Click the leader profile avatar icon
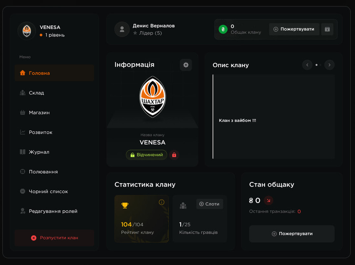This screenshot has width=355, height=265. [122, 29]
